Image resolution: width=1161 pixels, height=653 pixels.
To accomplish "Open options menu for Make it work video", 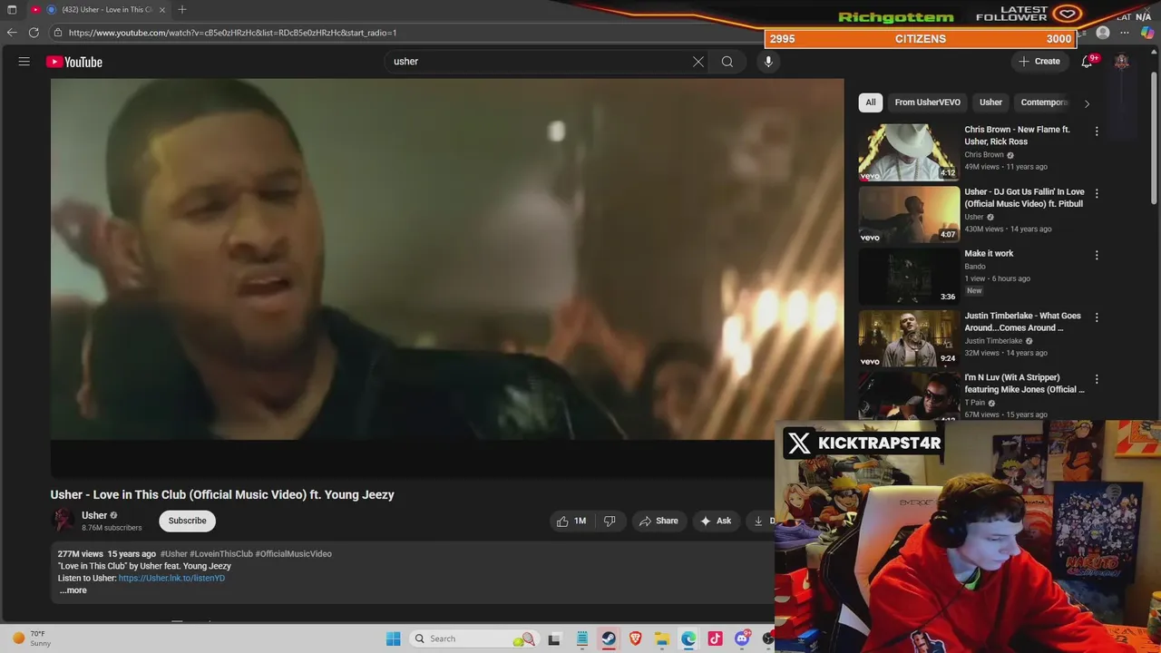I will [x=1097, y=256].
